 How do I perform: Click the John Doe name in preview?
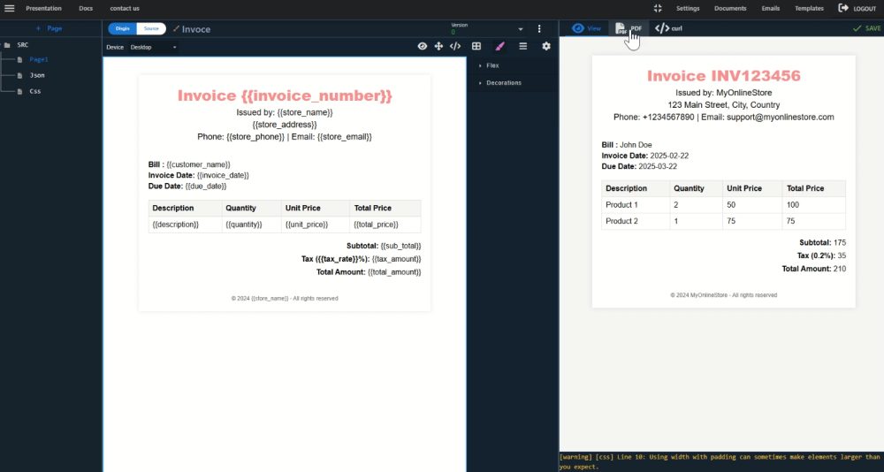tap(636, 145)
